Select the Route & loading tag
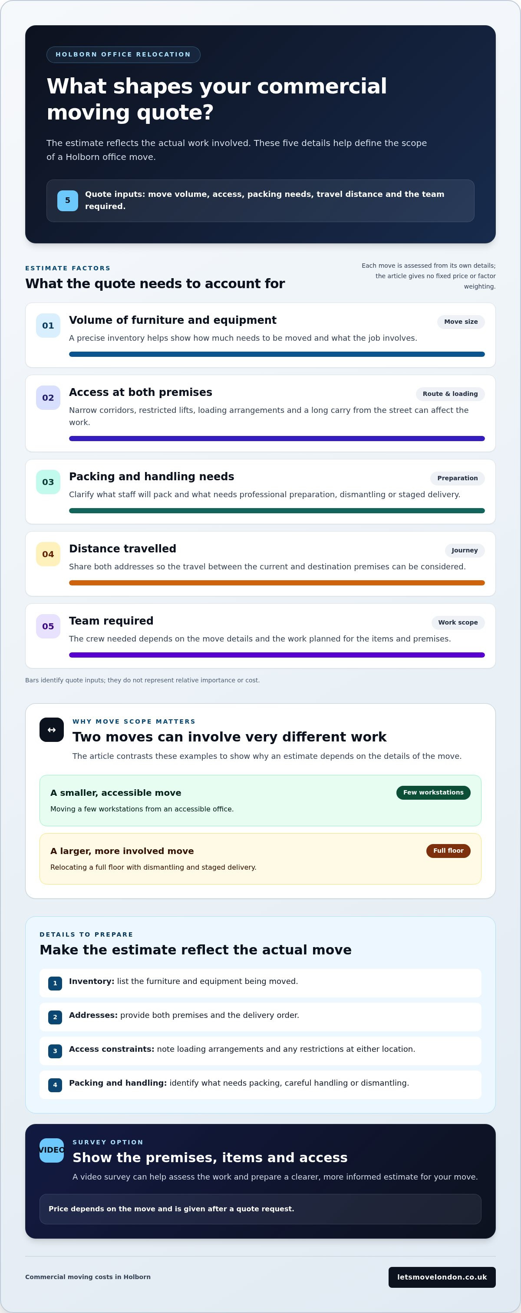 click(450, 393)
